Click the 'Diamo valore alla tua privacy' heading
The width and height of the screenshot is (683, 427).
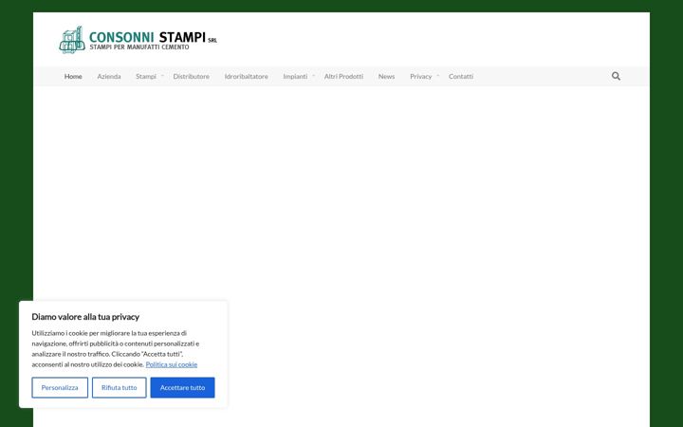[85, 317]
